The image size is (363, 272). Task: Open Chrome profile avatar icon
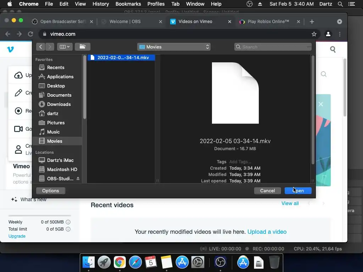[x=328, y=34]
